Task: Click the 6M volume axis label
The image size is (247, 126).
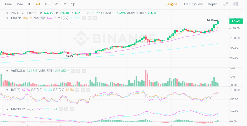Action: [x=233, y=69]
